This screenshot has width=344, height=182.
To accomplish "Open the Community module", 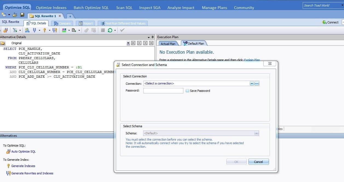I will pos(244,8).
